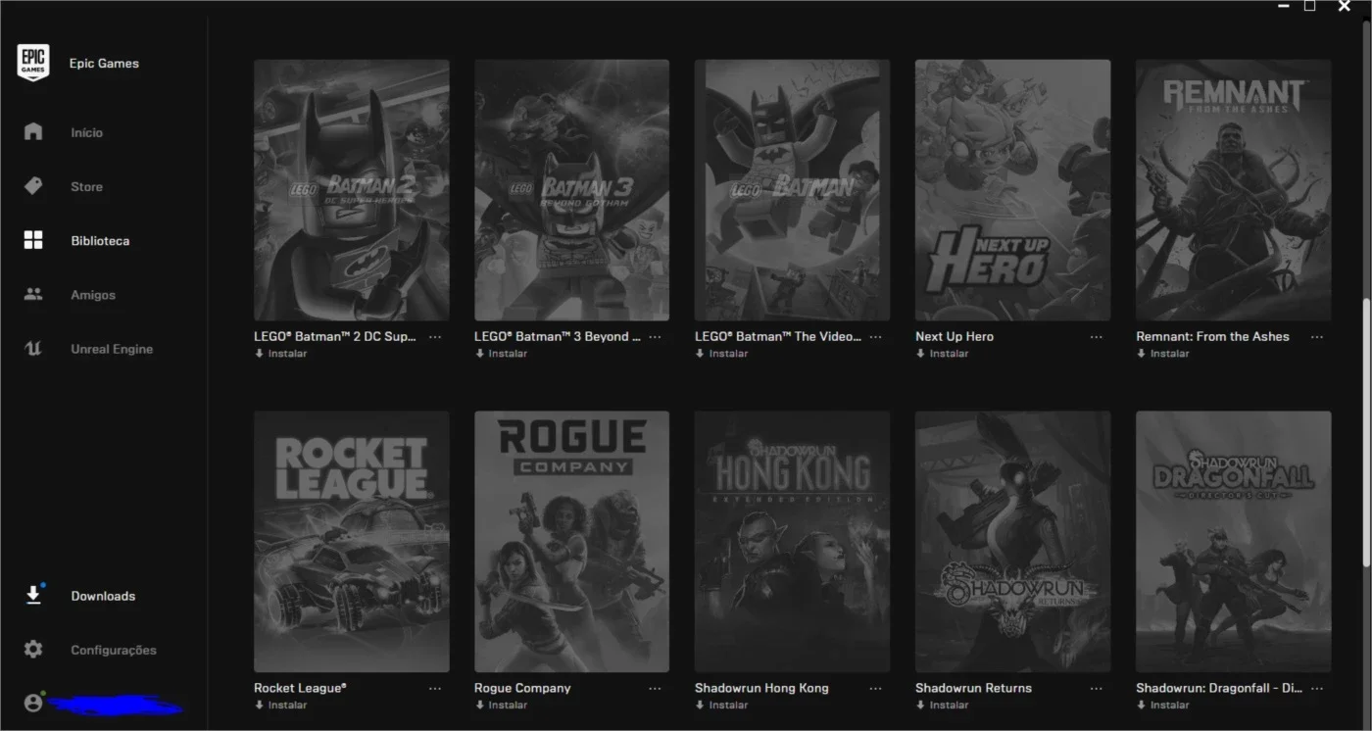Screen dimensions: 1372x731
Task: Click the Unreal Engine logo icon
Action: 33,349
